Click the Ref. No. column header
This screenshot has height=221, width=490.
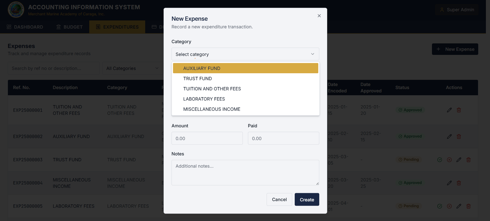[21, 88]
